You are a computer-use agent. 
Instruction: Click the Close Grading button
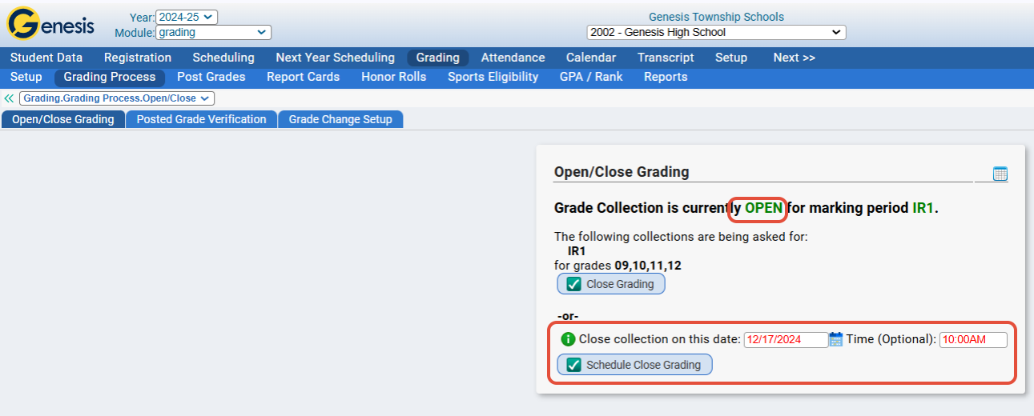(x=611, y=284)
